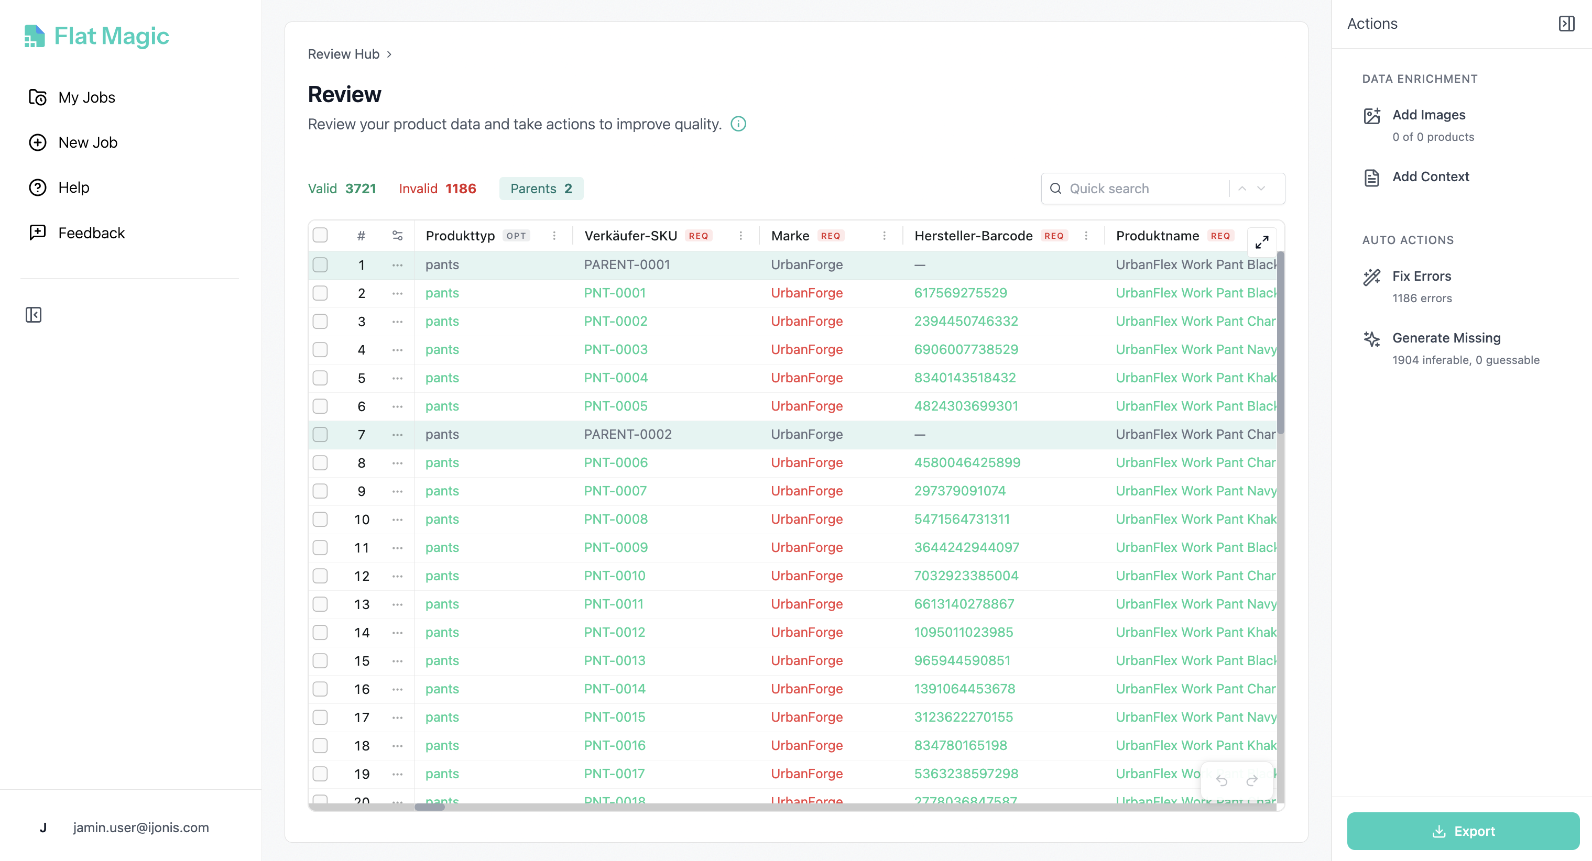Open the Produkttyp column options menu
This screenshot has width=1592, height=861.
554,235
